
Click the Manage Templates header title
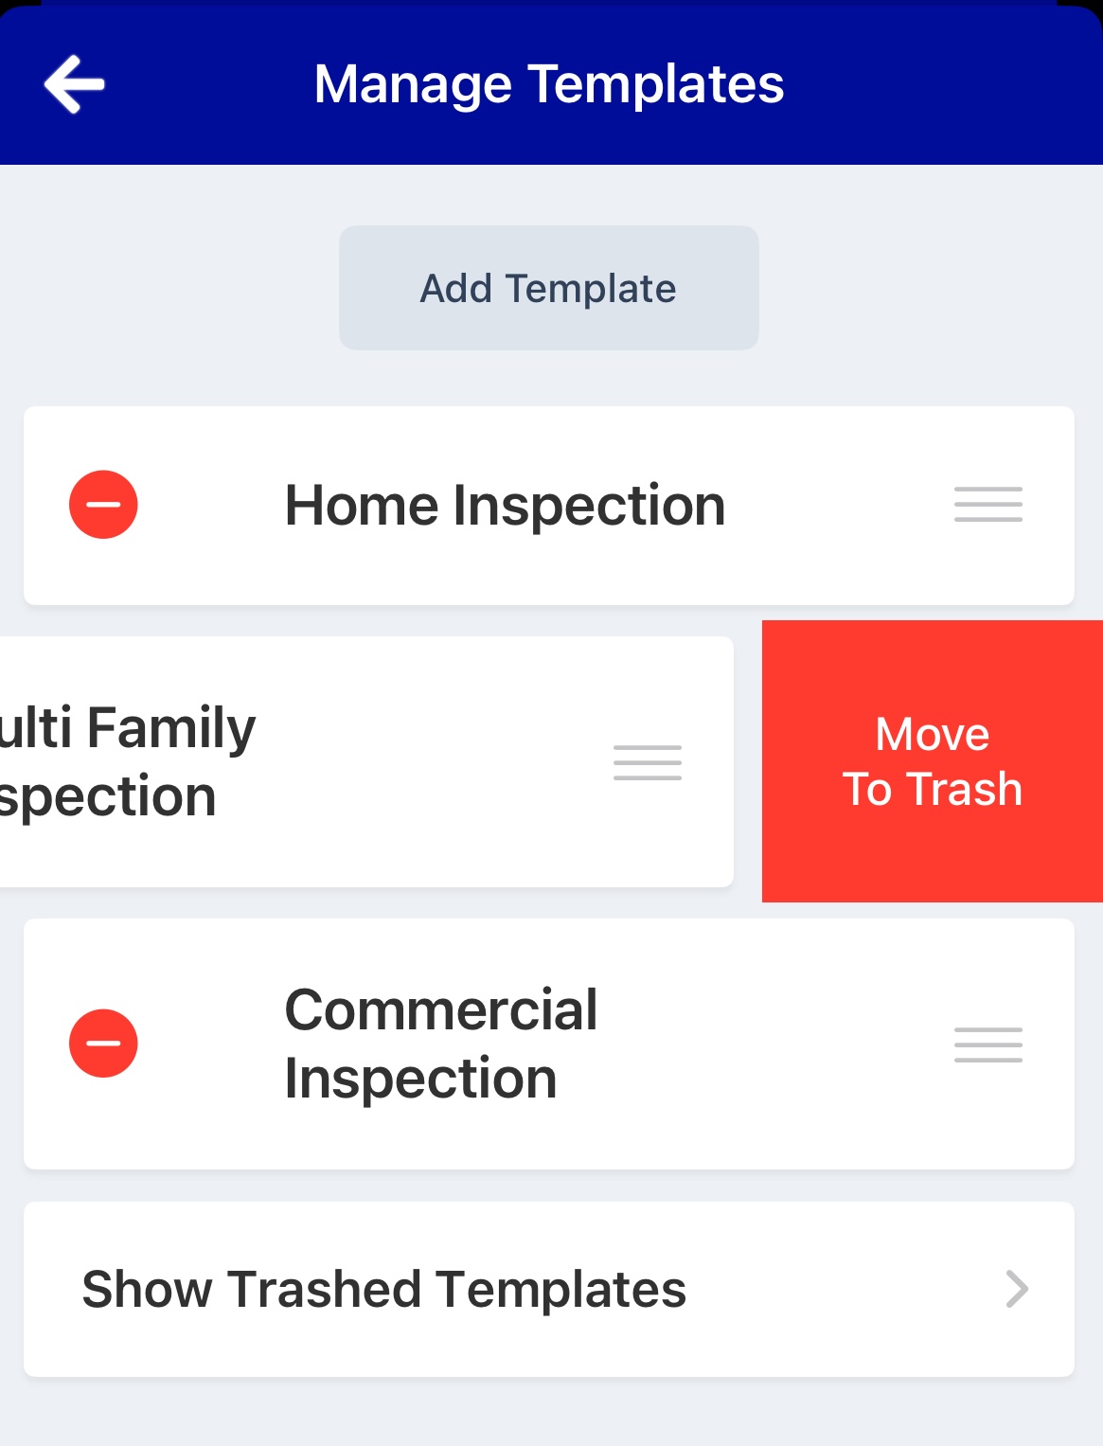(x=549, y=83)
